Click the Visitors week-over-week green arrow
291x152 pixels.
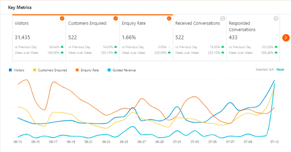pos(62,52)
